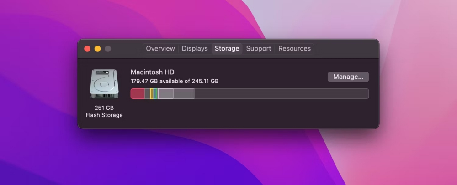
Task: Switch to the Displays tab
Action: point(195,49)
